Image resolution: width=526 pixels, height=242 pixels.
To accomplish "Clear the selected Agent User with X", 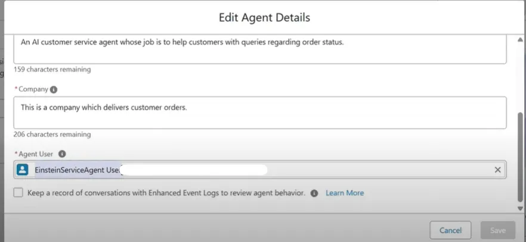I will pyautogui.click(x=498, y=170).
